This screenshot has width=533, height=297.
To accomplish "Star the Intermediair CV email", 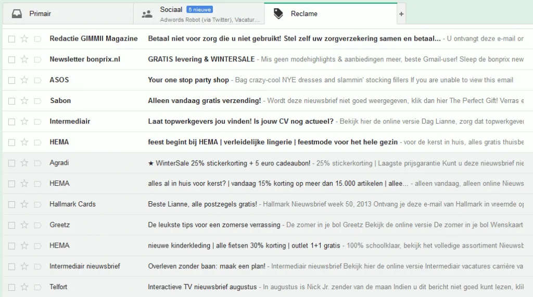I will [x=24, y=121].
